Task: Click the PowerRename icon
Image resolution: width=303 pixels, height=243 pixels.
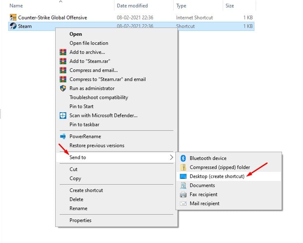Action: [63, 137]
